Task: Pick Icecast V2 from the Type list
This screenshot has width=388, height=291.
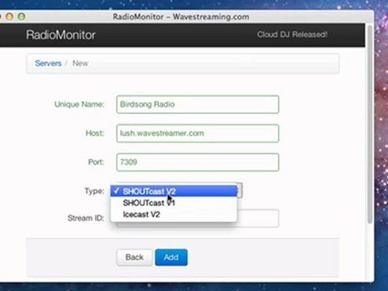Action: coord(173,214)
